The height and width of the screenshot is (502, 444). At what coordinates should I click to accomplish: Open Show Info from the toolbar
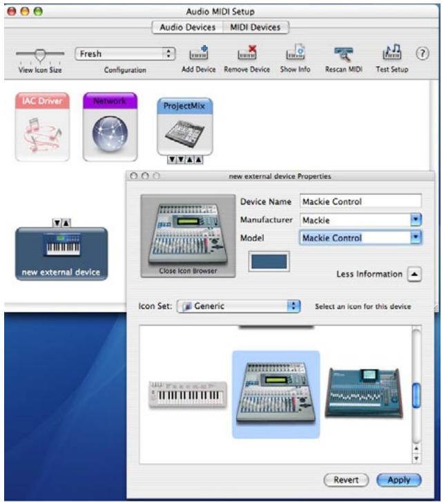[295, 53]
